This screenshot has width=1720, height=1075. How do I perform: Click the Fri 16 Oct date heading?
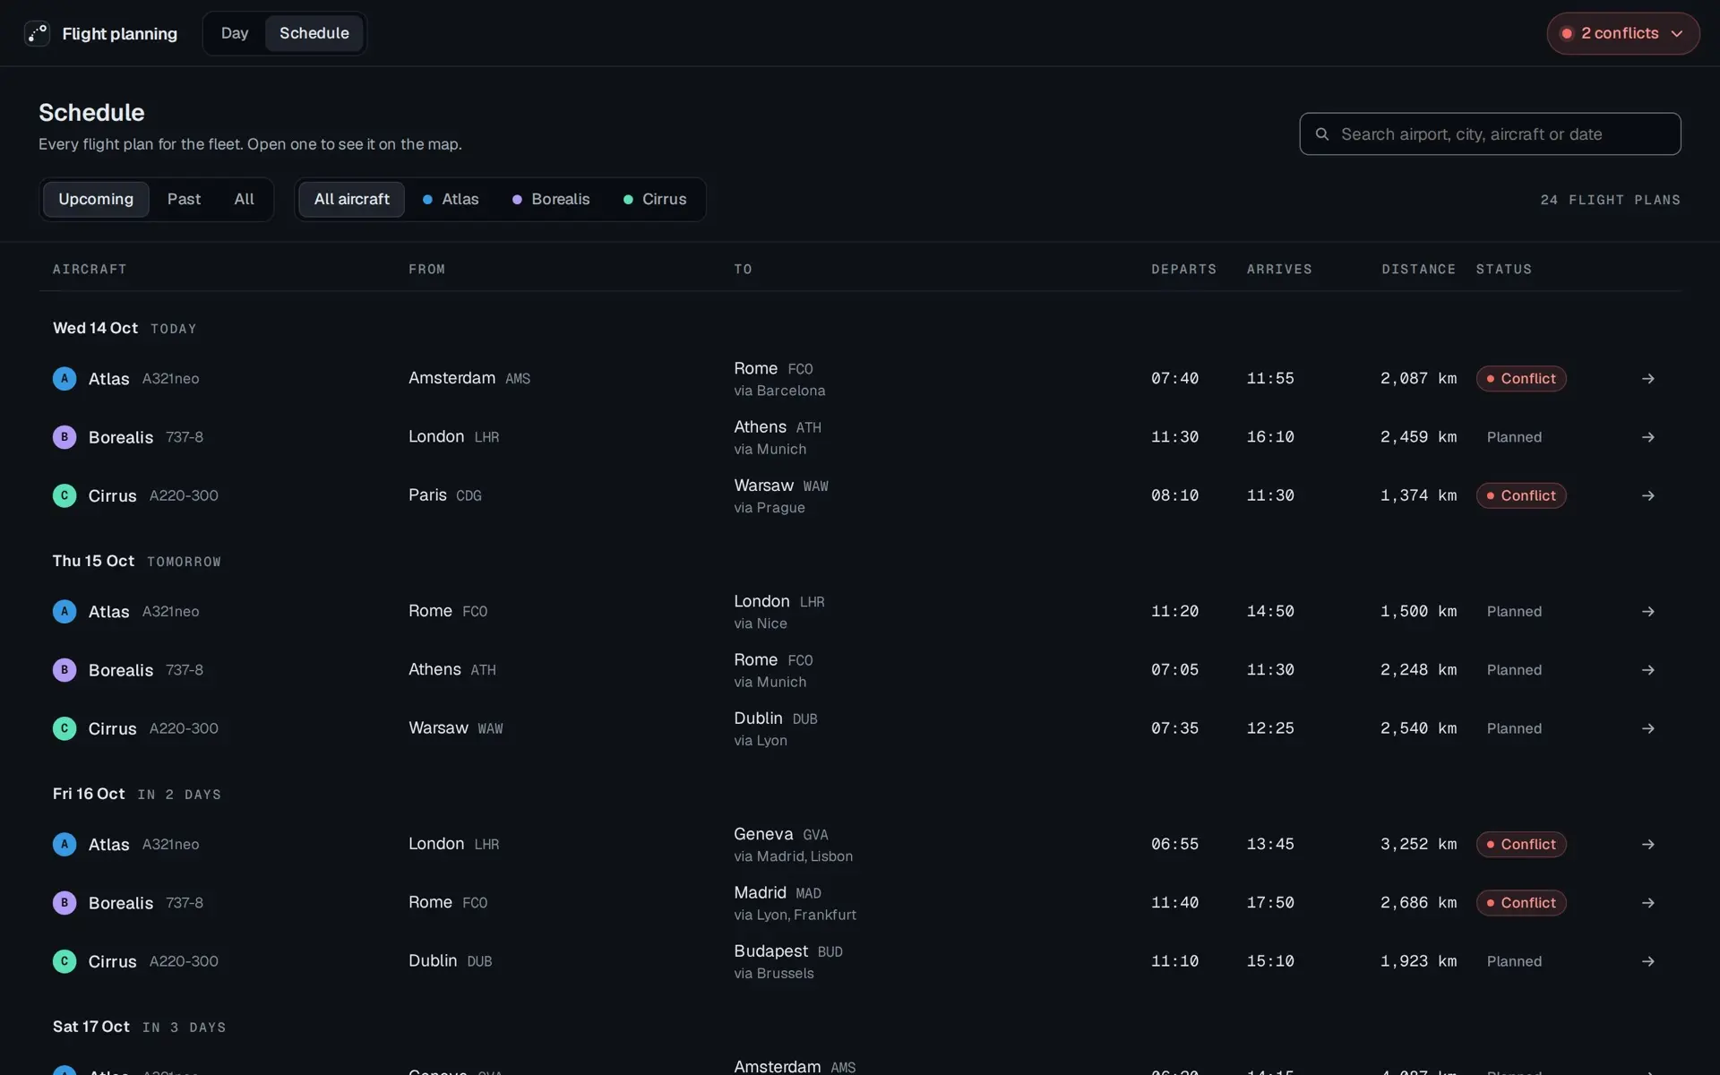pos(89,794)
